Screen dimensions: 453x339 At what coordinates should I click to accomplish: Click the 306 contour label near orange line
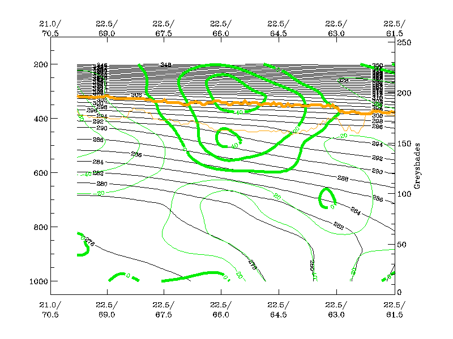click(136, 95)
